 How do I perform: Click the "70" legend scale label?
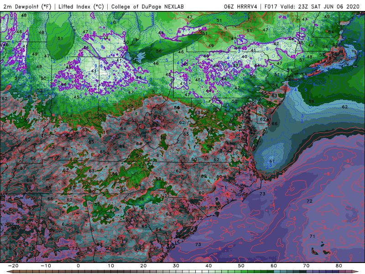pyautogui.click(x=306, y=266)
